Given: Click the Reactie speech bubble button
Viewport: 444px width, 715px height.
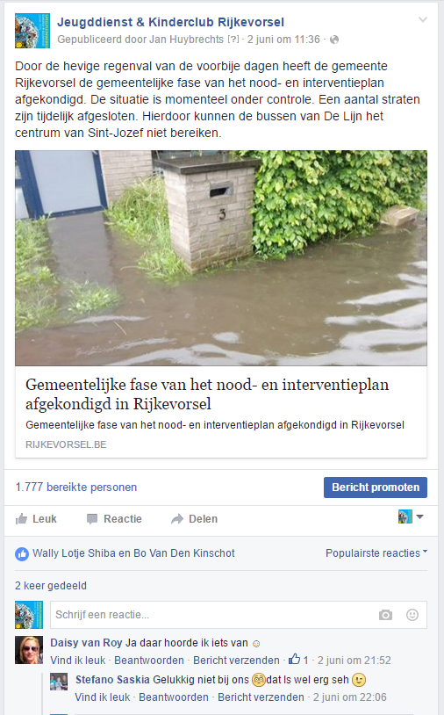Looking at the screenshot, I should pos(114,519).
